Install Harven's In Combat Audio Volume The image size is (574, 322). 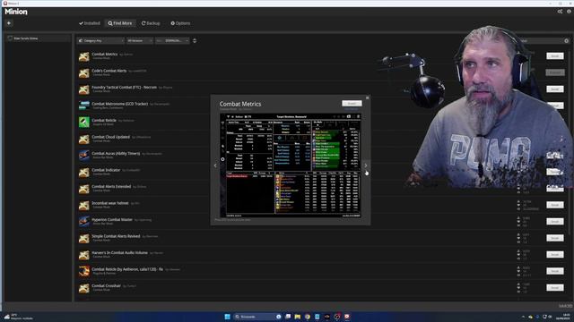(554, 254)
